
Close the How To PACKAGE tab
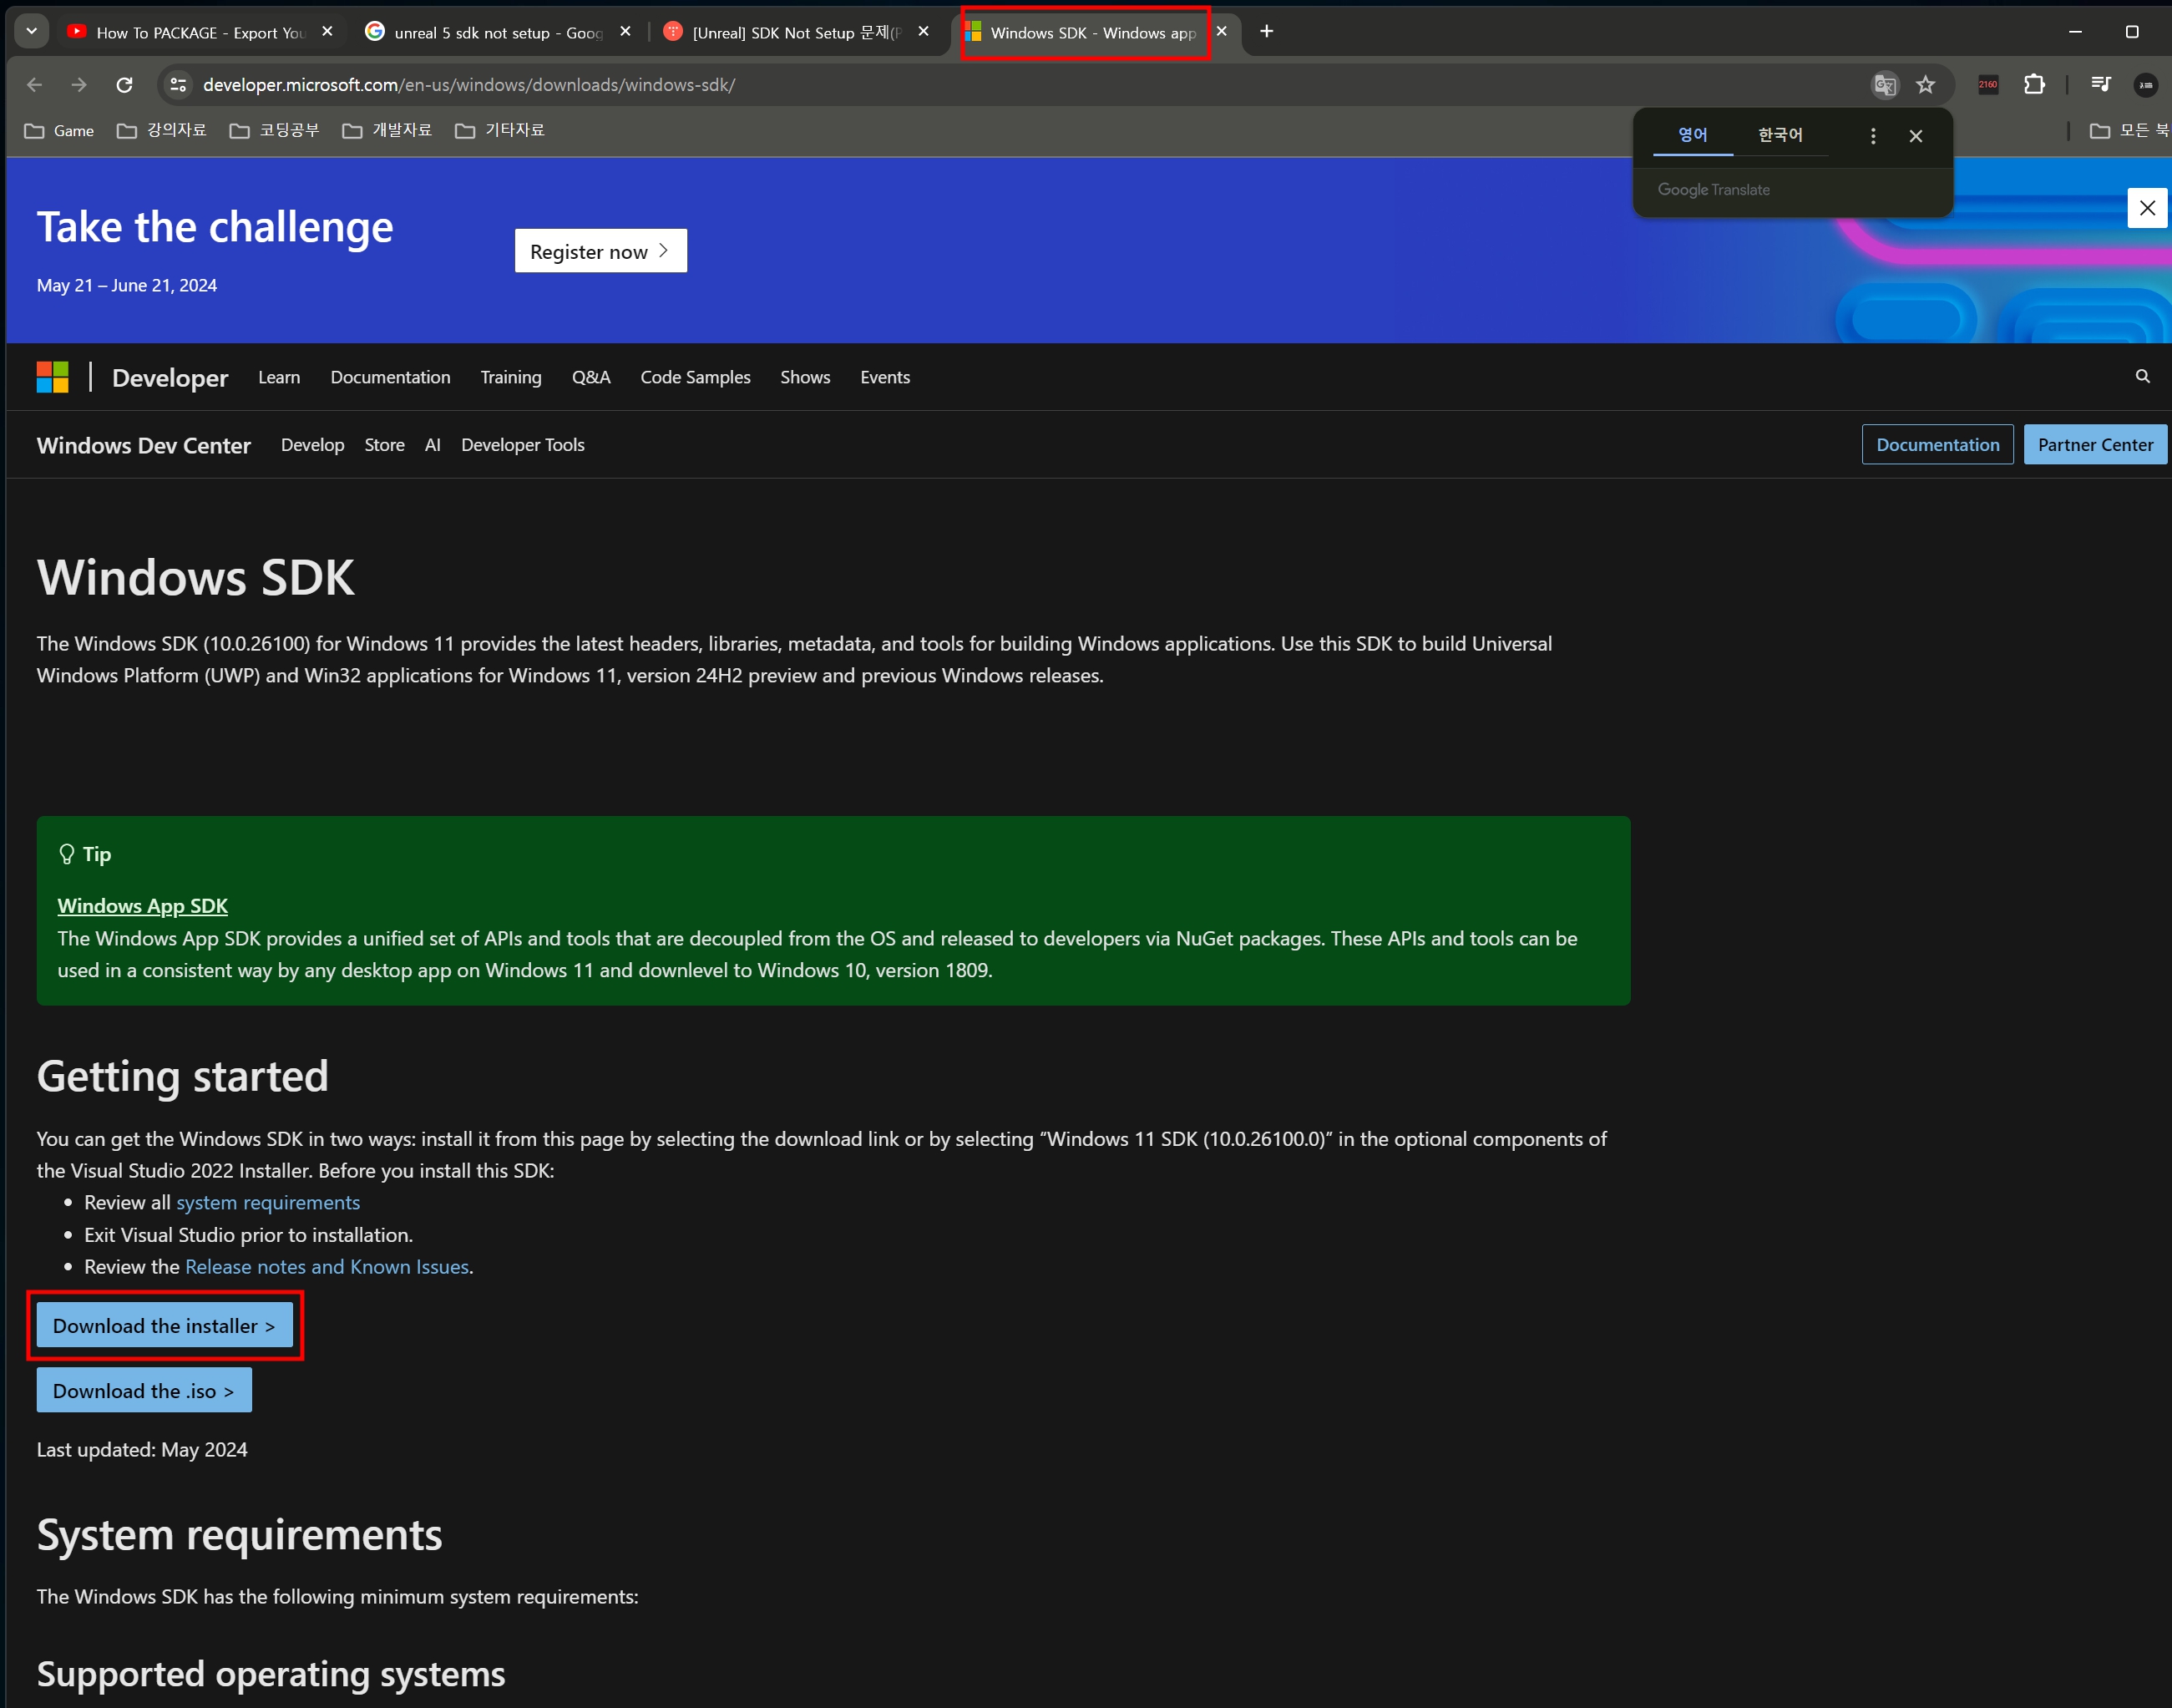pos(327,32)
